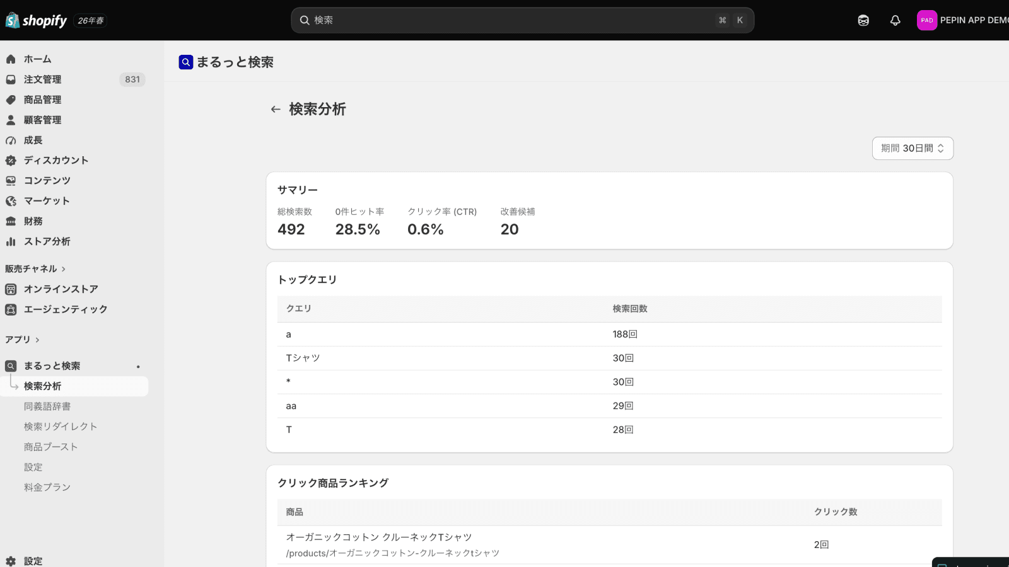Click the 総検索数 value 492
Screen dimensions: 1009x567
point(291,229)
